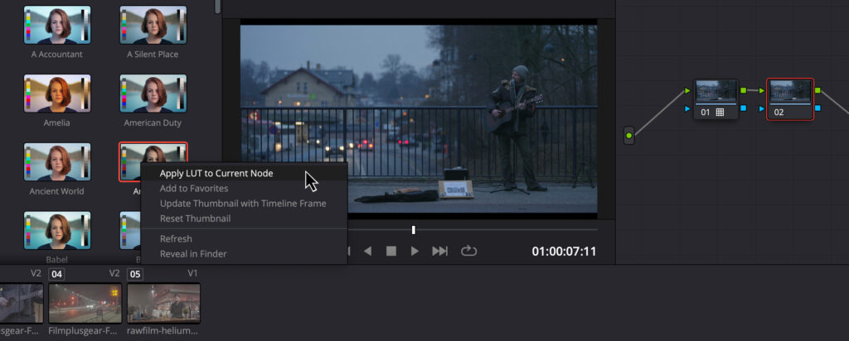849x341 pixels.
Task: Choose Apply LUT to Current Node
Action: click(x=216, y=173)
